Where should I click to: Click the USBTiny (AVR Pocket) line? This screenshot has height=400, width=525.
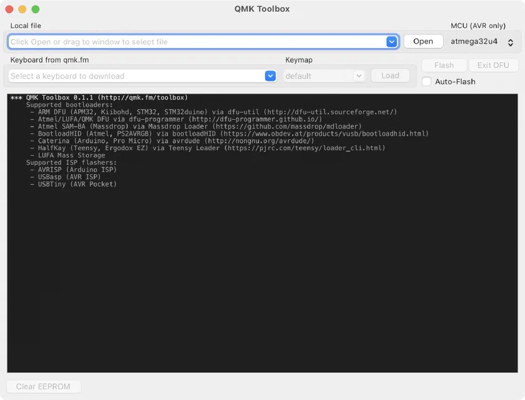(73, 184)
